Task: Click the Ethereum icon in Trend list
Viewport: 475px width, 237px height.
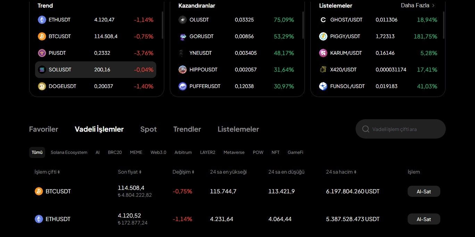Action: point(42,20)
